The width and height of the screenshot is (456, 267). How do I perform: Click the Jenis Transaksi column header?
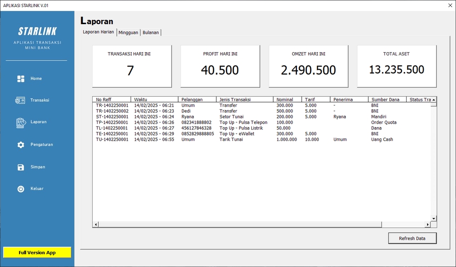244,100
